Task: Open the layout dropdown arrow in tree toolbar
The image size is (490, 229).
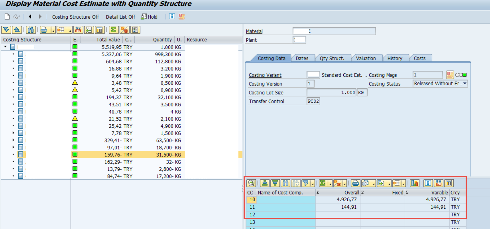Action: click(x=70, y=30)
